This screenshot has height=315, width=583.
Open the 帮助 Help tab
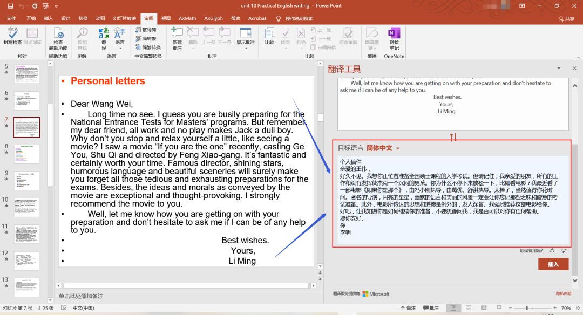[x=235, y=18]
